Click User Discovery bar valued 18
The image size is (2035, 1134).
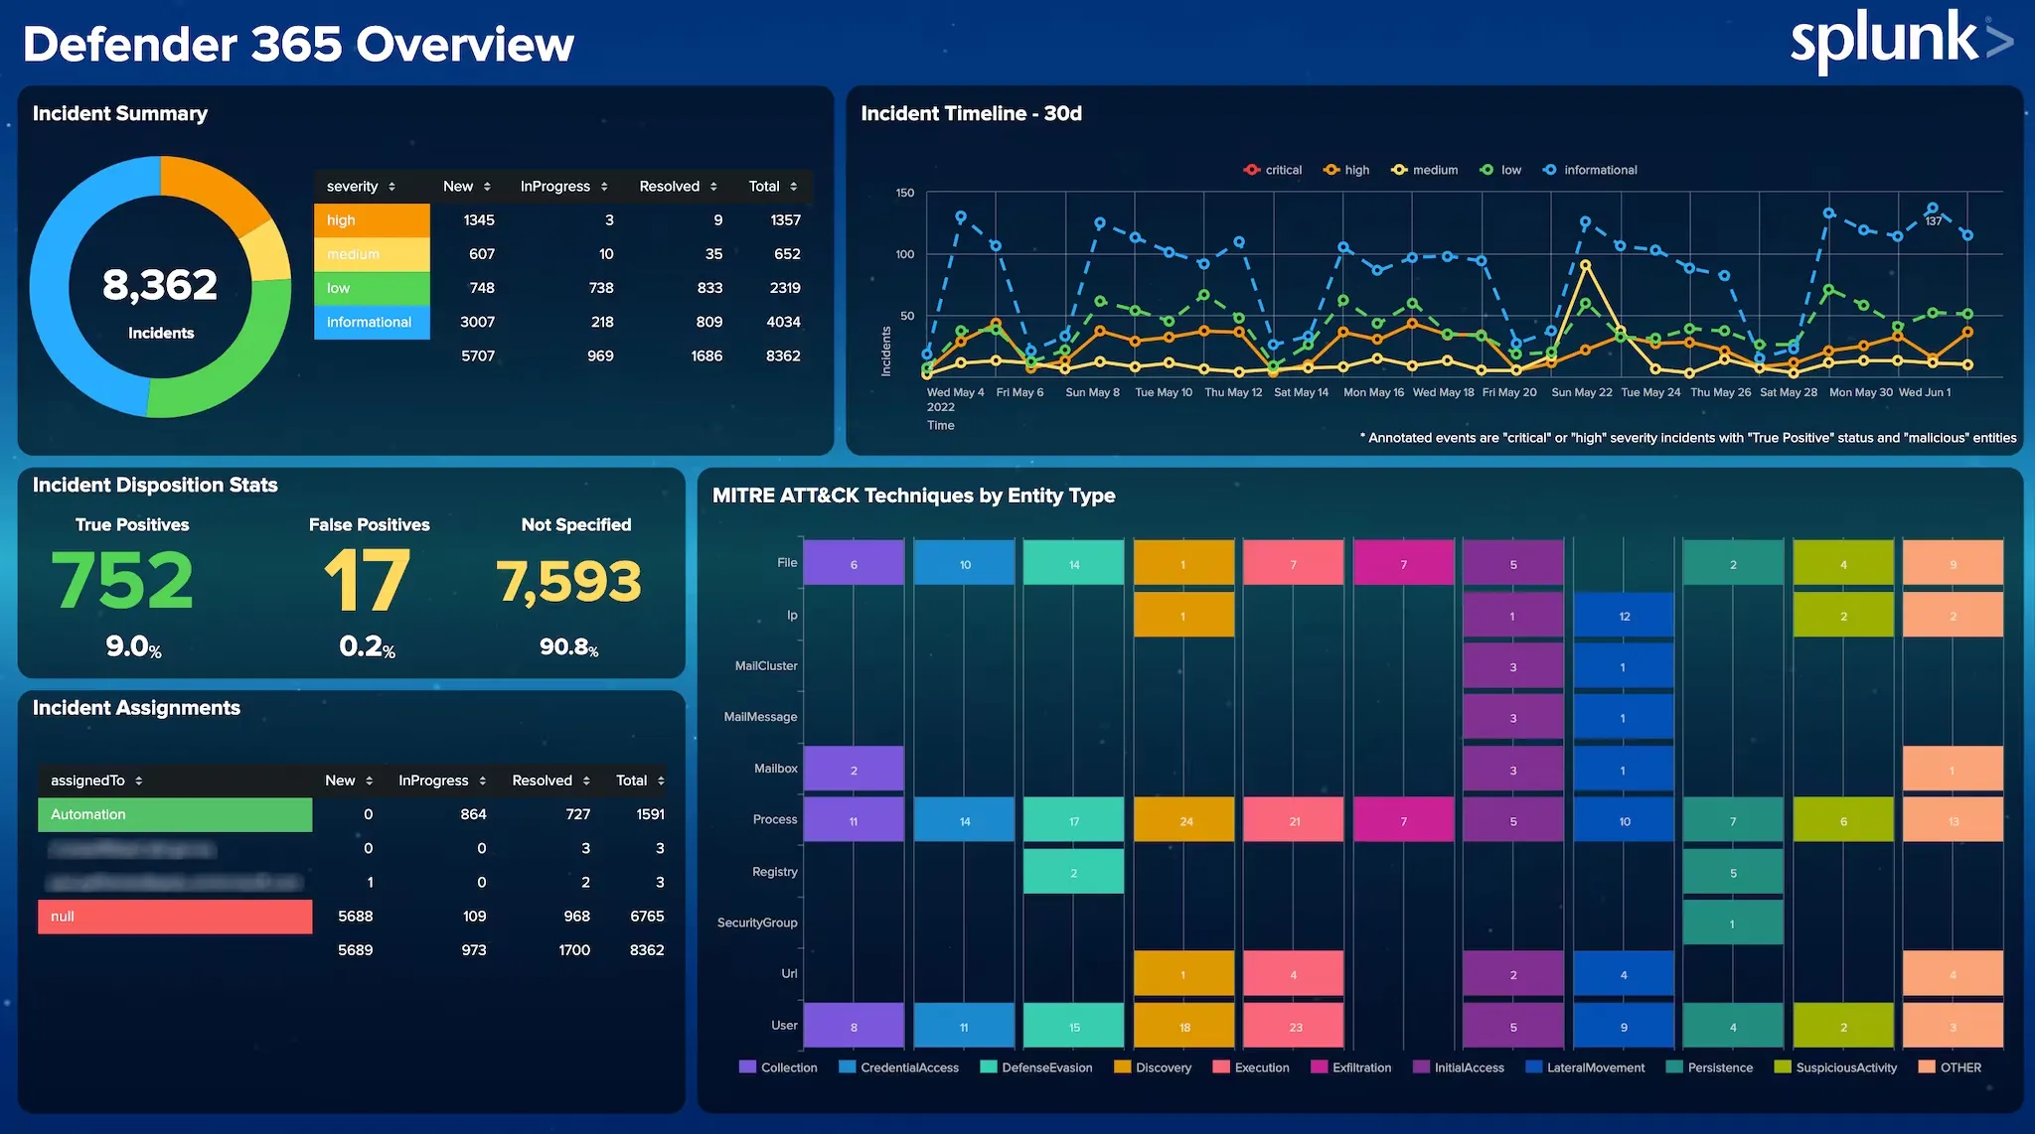point(1184,1026)
